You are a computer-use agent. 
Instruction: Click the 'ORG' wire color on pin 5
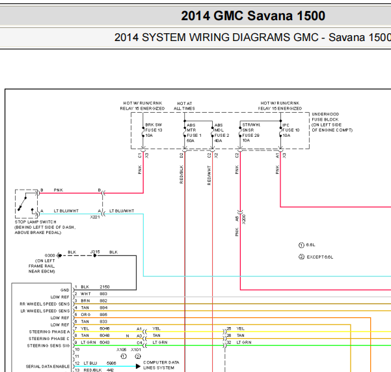click(x=85, y=315)
